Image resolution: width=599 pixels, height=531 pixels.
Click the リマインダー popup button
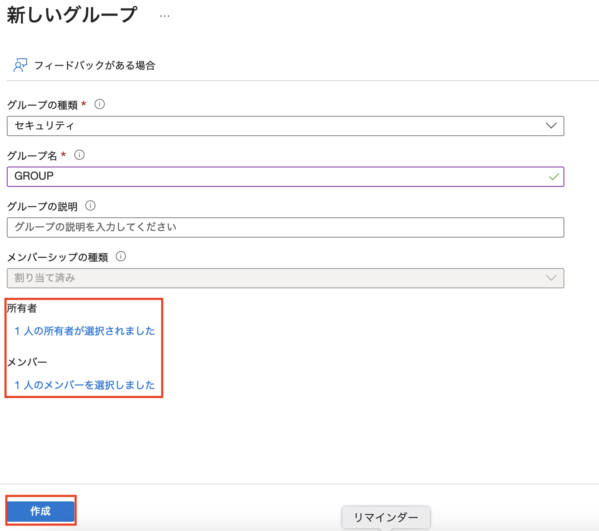[x=386, y=517]
